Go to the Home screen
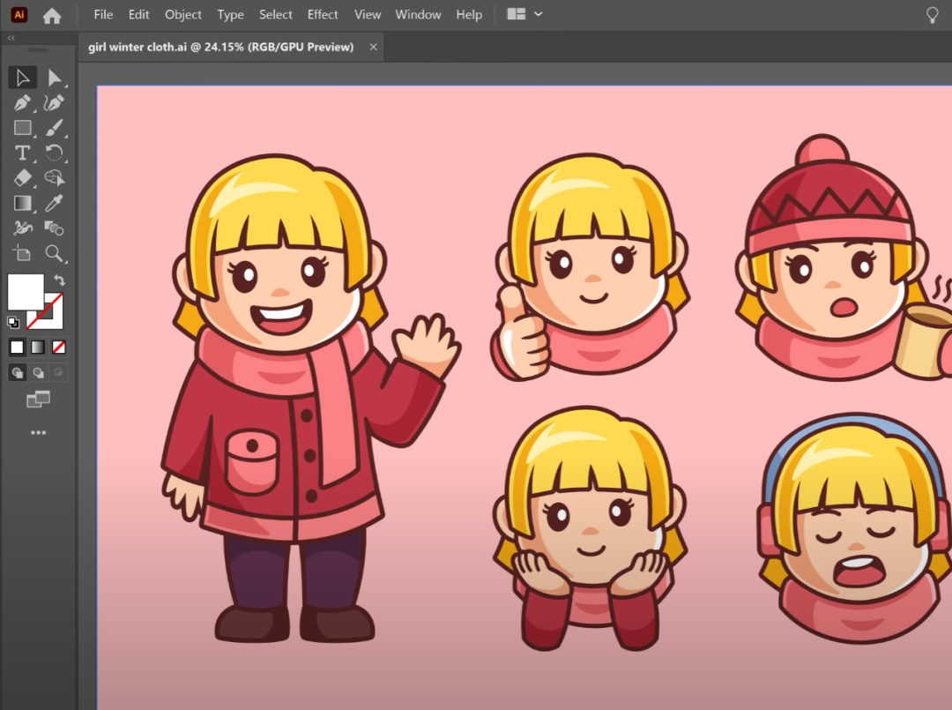Viewport: 952px width, 710px height. pos(52,15)
